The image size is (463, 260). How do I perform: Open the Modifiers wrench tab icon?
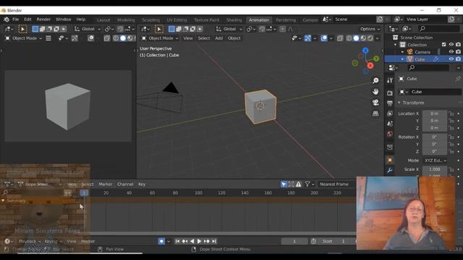click(390, 170)
